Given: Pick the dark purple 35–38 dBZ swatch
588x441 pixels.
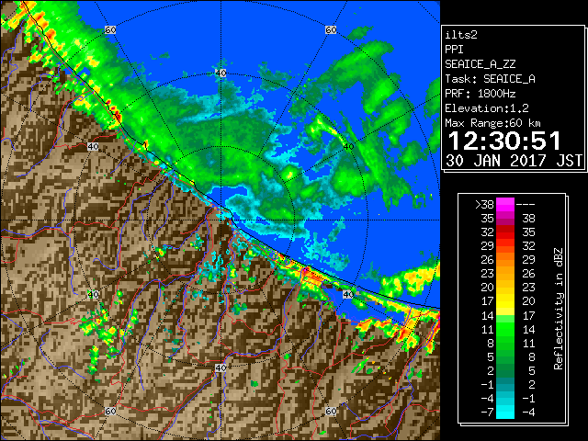Looking at the screenshot, I should pyautogui.click(x=505, y=219).
